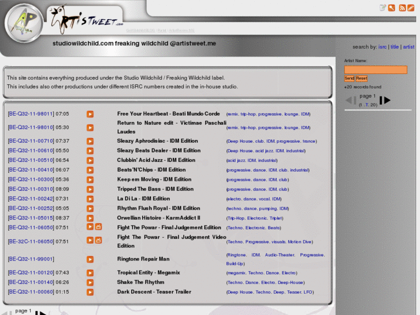
Task: Play Clubbin' Acid Jazz - IDM Edition
Action: (x=90, y=161)
